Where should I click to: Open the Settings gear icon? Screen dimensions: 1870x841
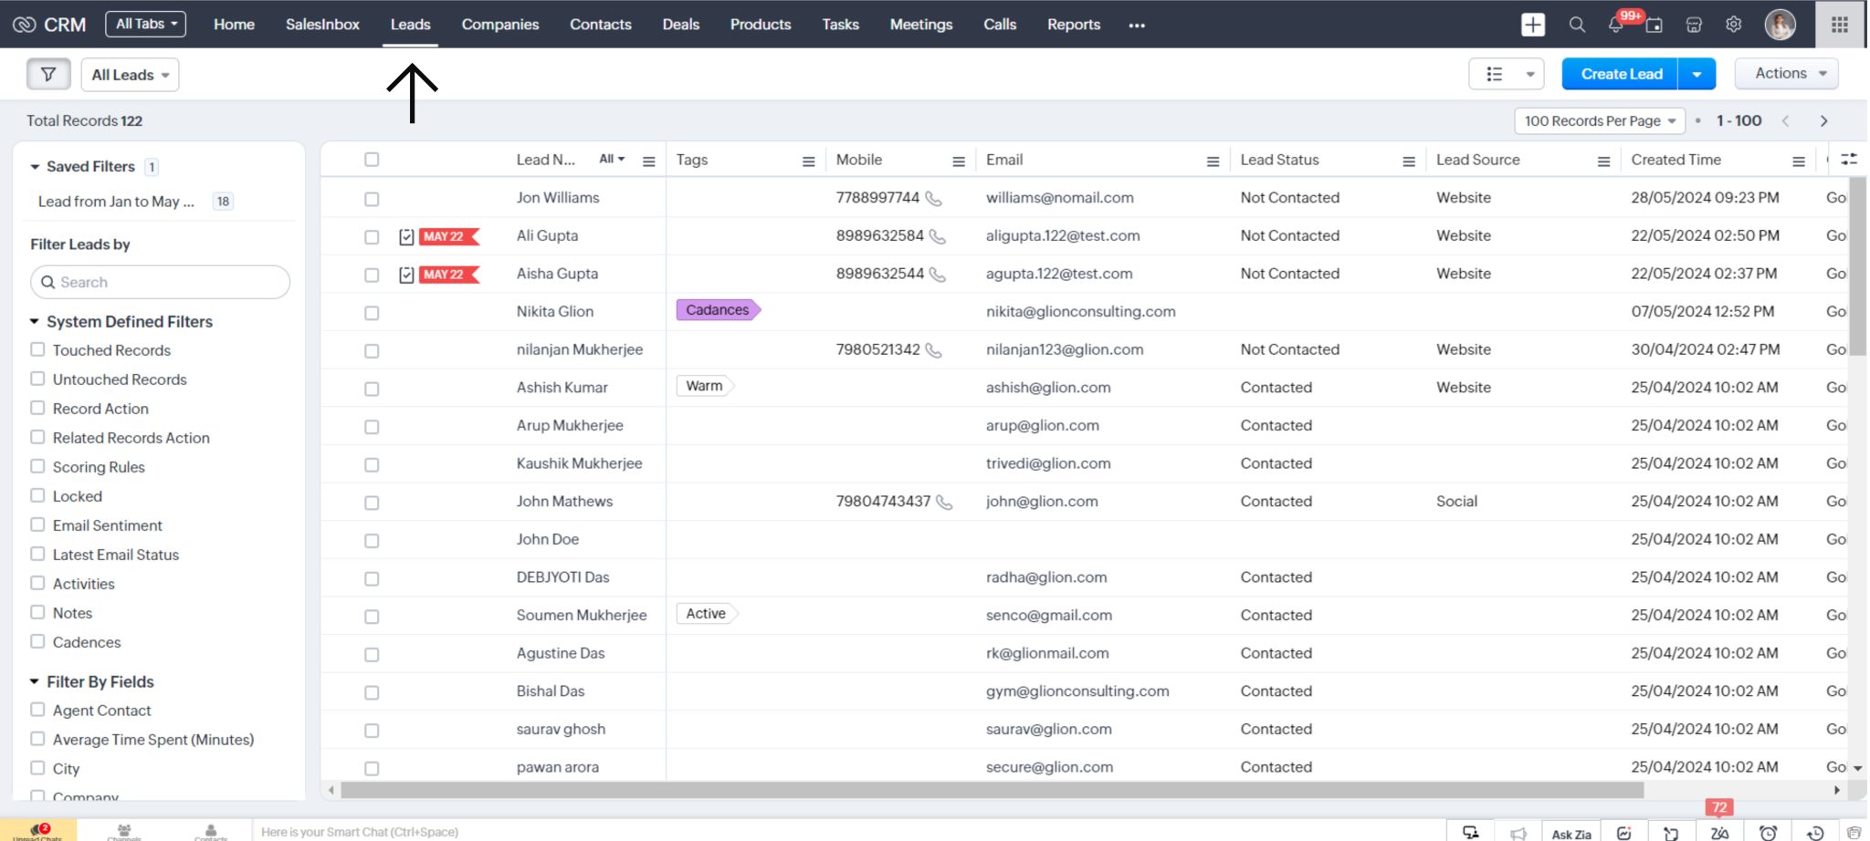click(1734, 24)
